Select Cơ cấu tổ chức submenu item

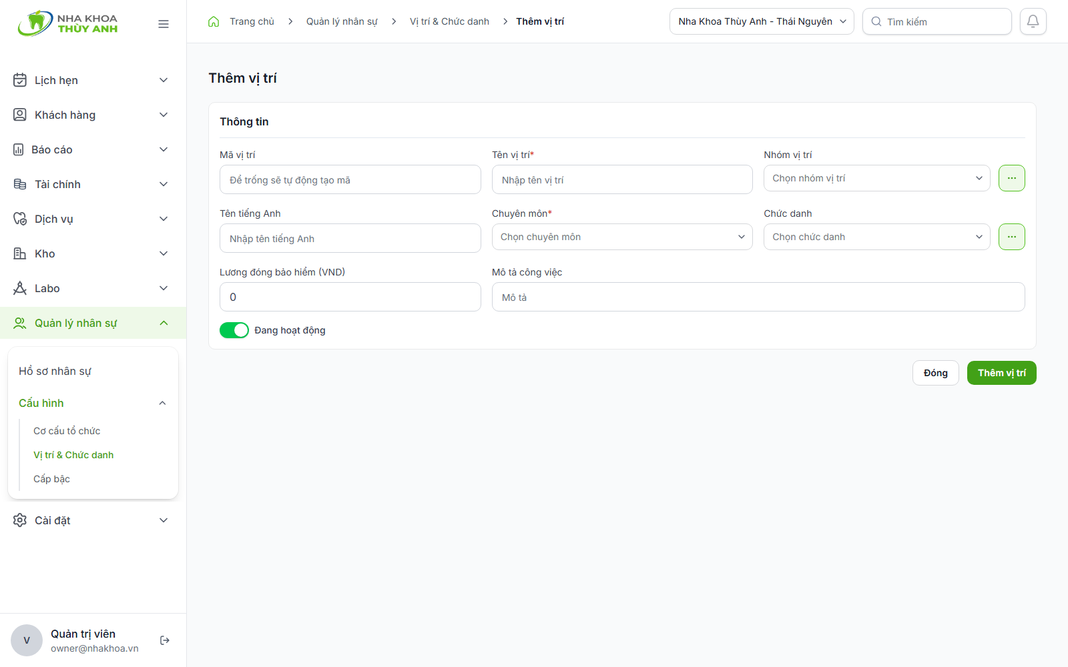click(67, 431)
